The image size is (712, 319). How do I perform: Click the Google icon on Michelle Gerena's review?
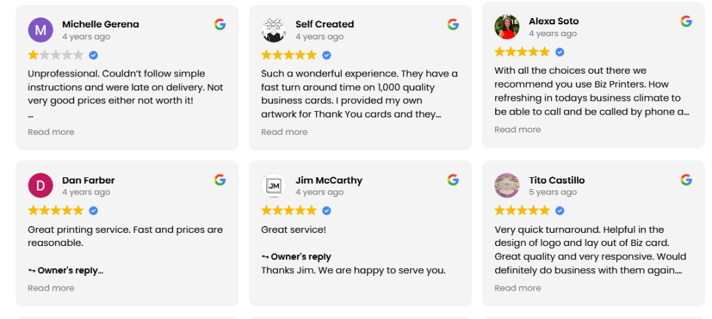point(220,24)
